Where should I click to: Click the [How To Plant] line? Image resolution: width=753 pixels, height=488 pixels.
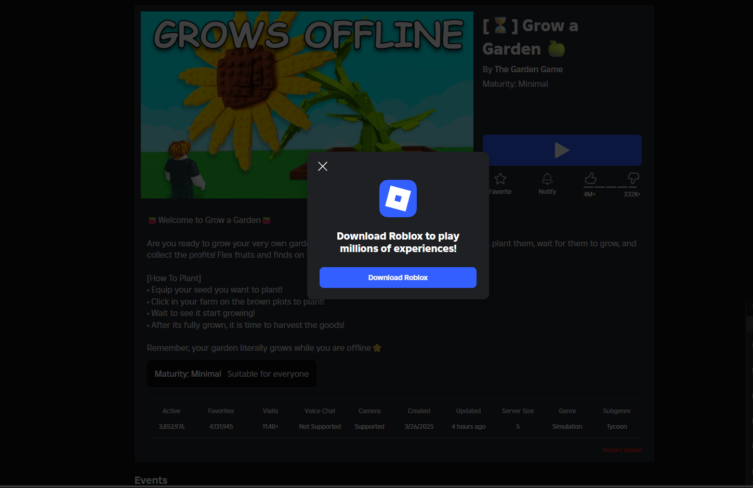click(x=174, y=278)
